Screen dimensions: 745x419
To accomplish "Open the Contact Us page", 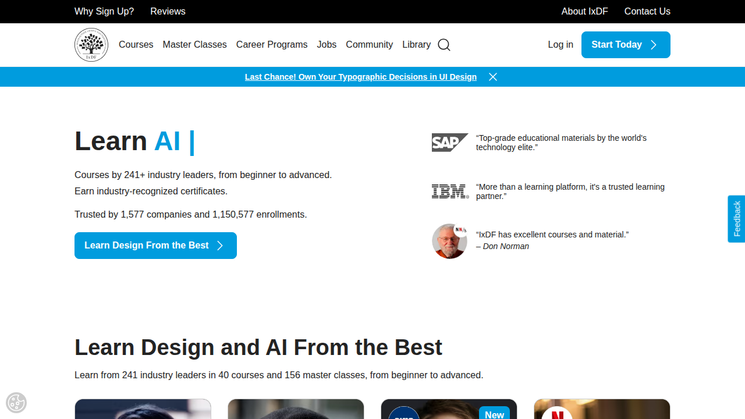I will coord(647,12).
